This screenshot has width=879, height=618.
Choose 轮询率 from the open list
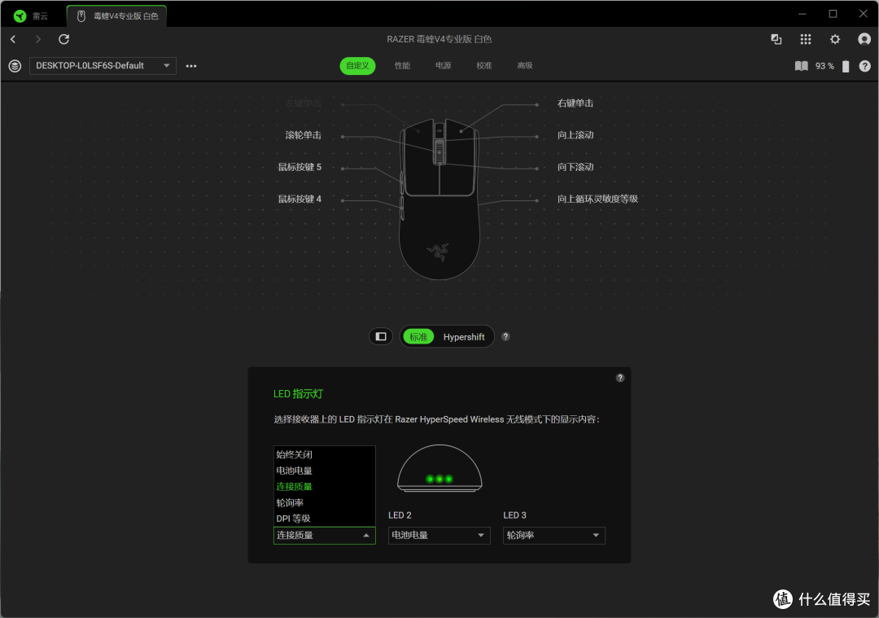coord(324,502)
